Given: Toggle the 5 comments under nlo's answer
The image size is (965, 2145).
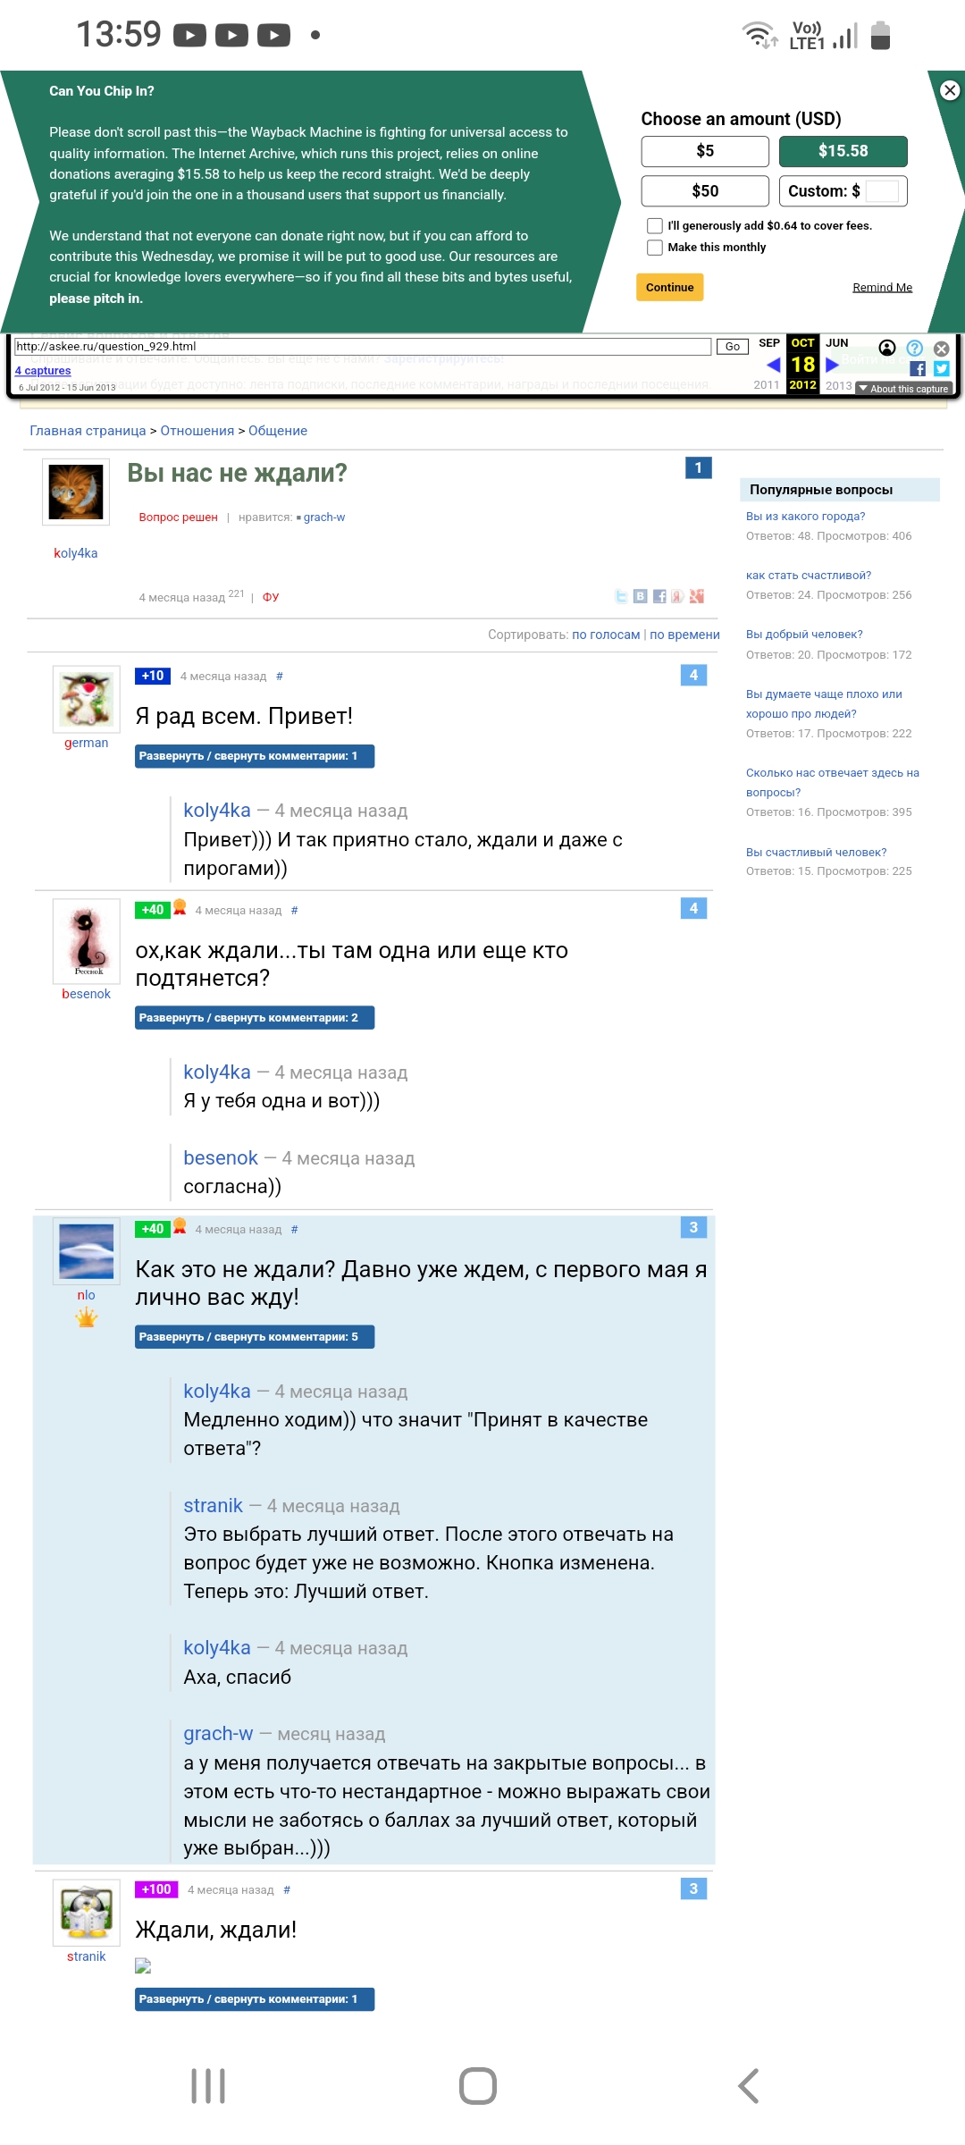Looking at the screenshot, I should [x=255, y=1337].
